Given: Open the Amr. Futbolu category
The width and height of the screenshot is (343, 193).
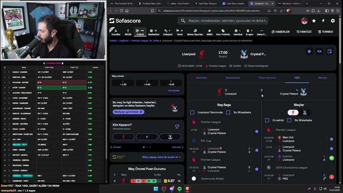Looking at the screenshot, I should (x=223, y=32).
